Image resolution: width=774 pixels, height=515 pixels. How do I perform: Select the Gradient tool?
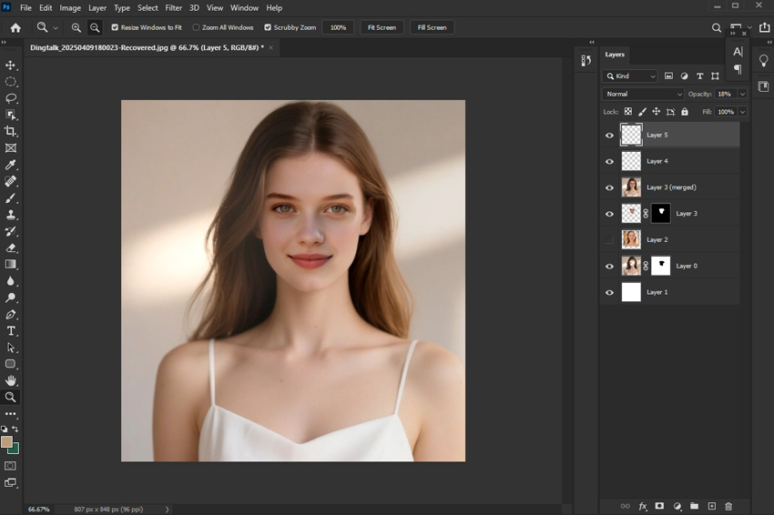(x=10, y=265)
